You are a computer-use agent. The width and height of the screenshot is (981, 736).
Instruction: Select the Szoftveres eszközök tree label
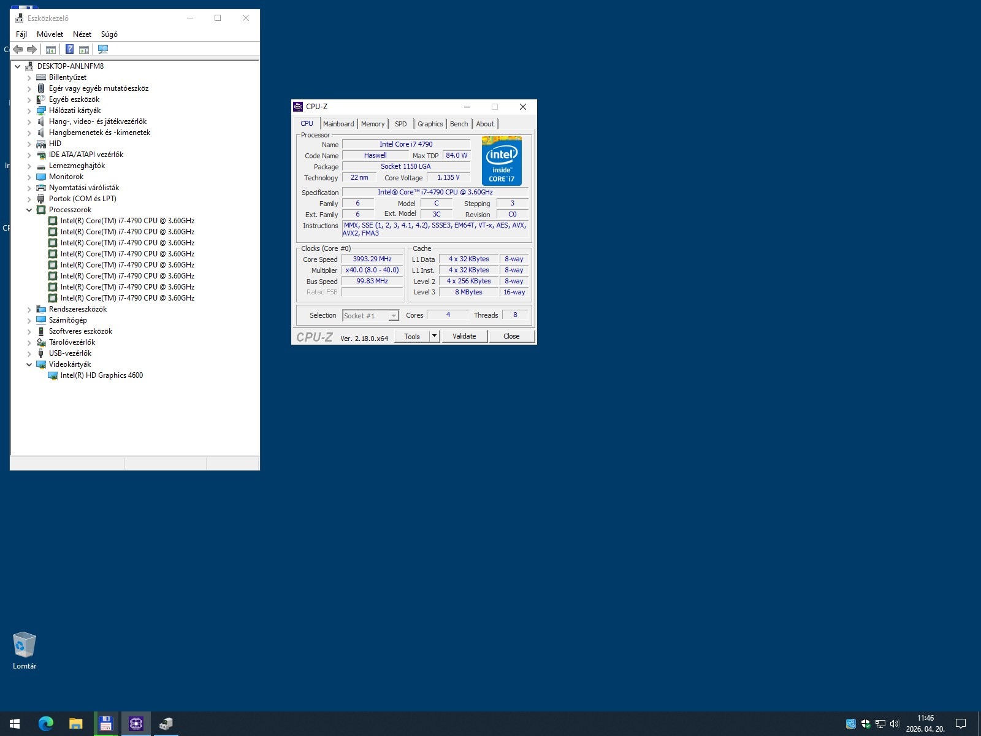click(81, 331)
